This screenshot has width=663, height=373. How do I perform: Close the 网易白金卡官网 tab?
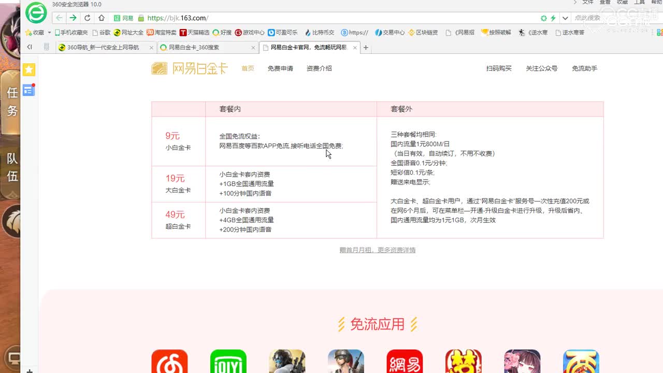pyautogui.click(x=355, y=48)
